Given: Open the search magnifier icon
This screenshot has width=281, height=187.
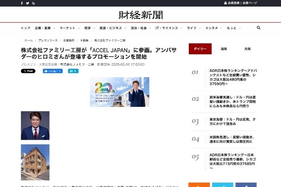Looking at the screenshot, I should point(259,28).
